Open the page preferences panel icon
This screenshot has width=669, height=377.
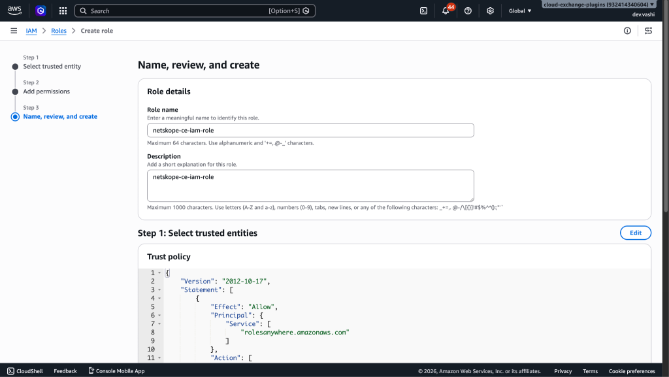[648, 31]
